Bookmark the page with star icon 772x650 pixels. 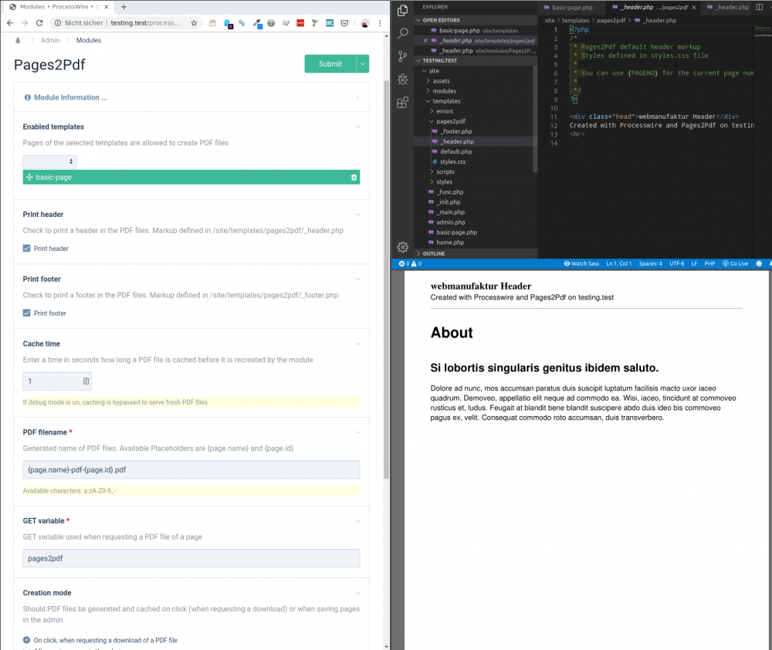(194, 23)
